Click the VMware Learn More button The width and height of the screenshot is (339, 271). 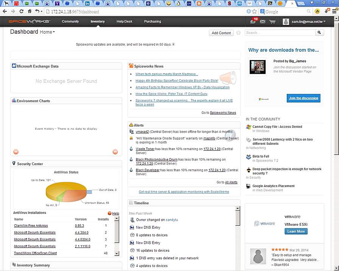tap(296, 231)
